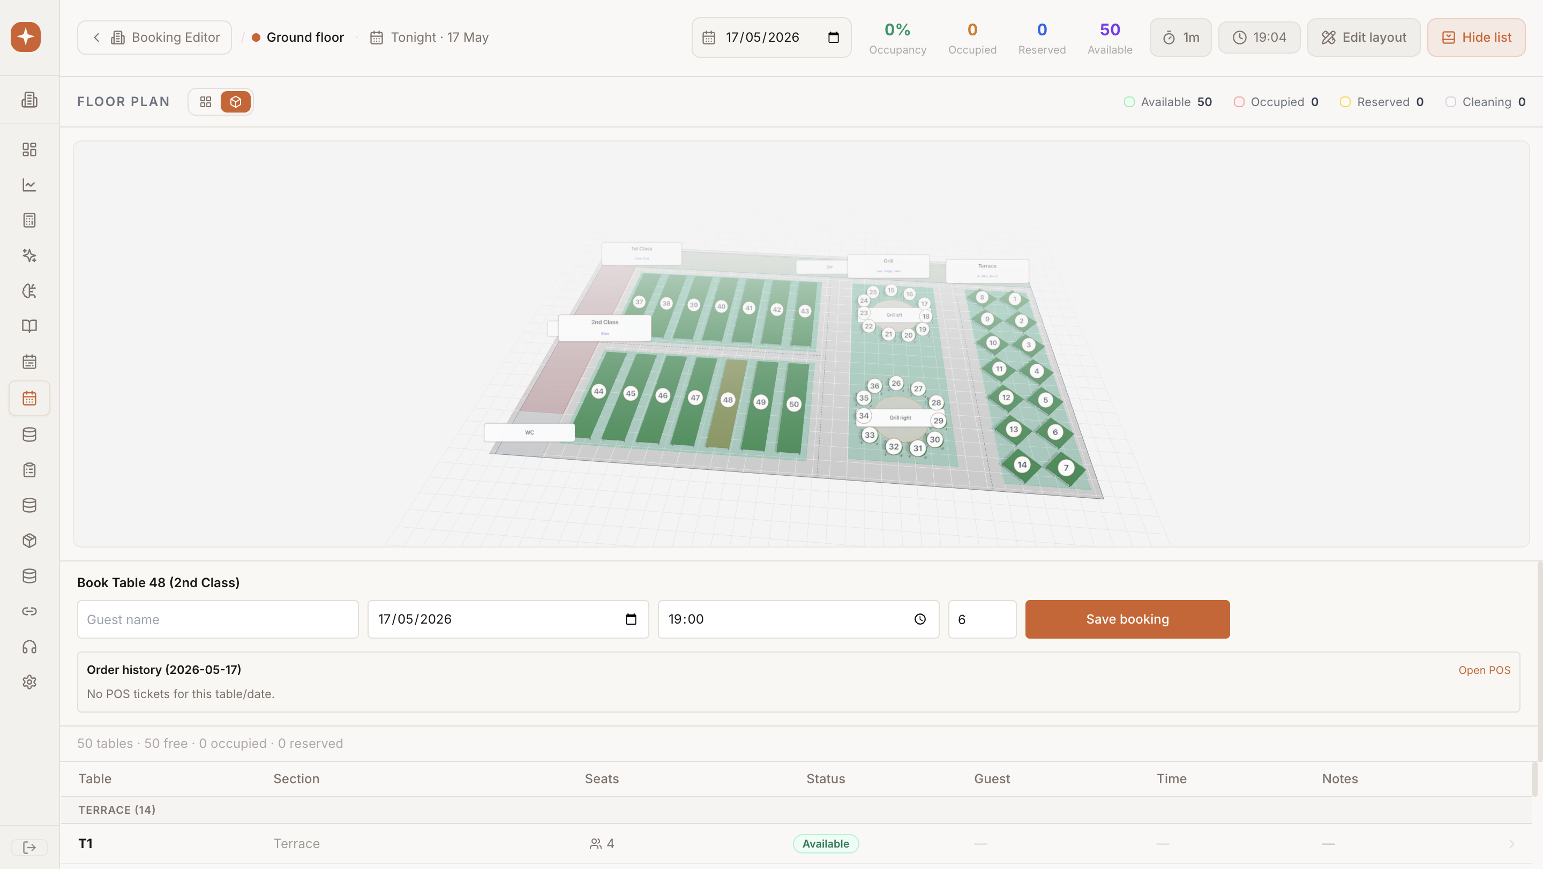Open the settings gear sidebar icon

point(29,682)
